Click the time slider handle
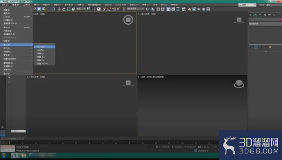282x160 pixels. point(13,139)
